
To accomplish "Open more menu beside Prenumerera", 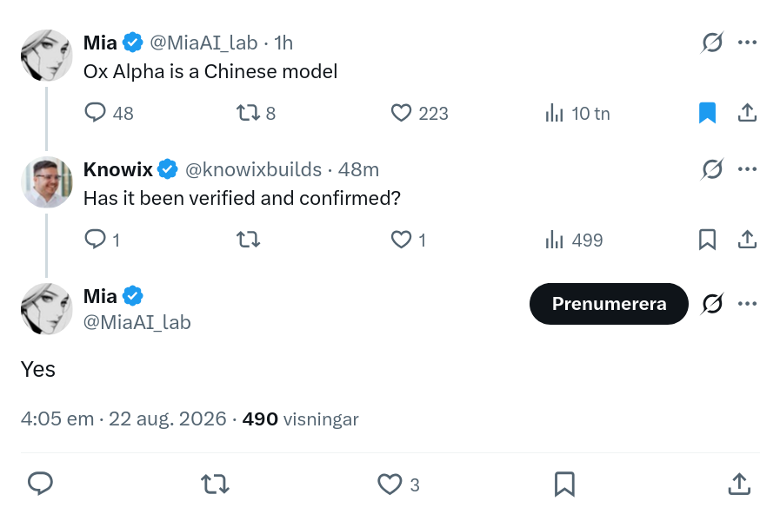I will click(x=747, y=303).
